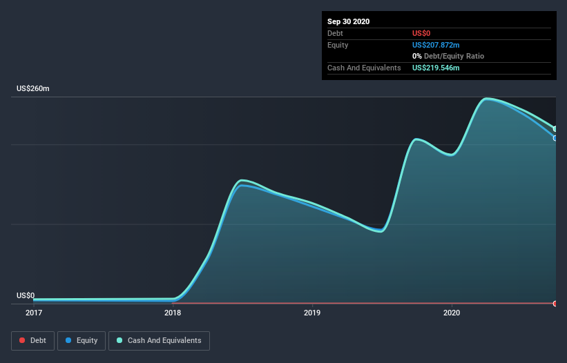
Task: Toggle the Cash And Equivalents legend button
Action: click(159, 341)
